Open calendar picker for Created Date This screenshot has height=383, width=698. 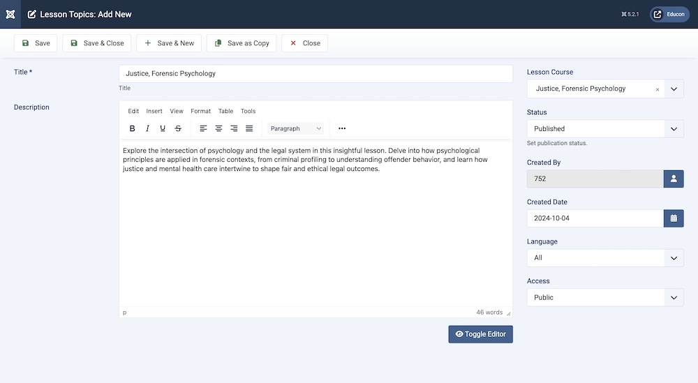(673, 218)
